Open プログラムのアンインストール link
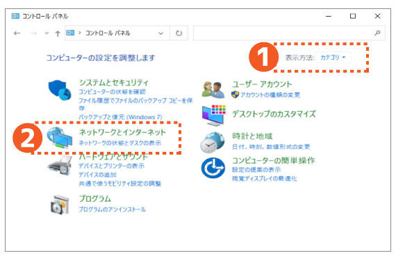396x260 pixels. point(112,209)
